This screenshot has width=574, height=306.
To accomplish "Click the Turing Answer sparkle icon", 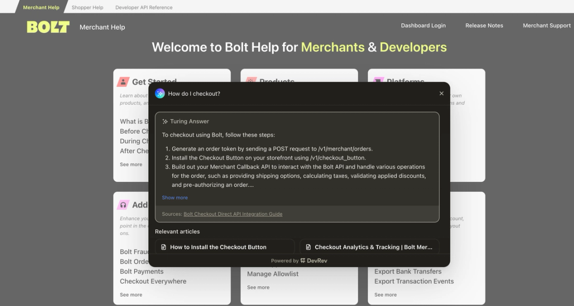I will (165, 121).
